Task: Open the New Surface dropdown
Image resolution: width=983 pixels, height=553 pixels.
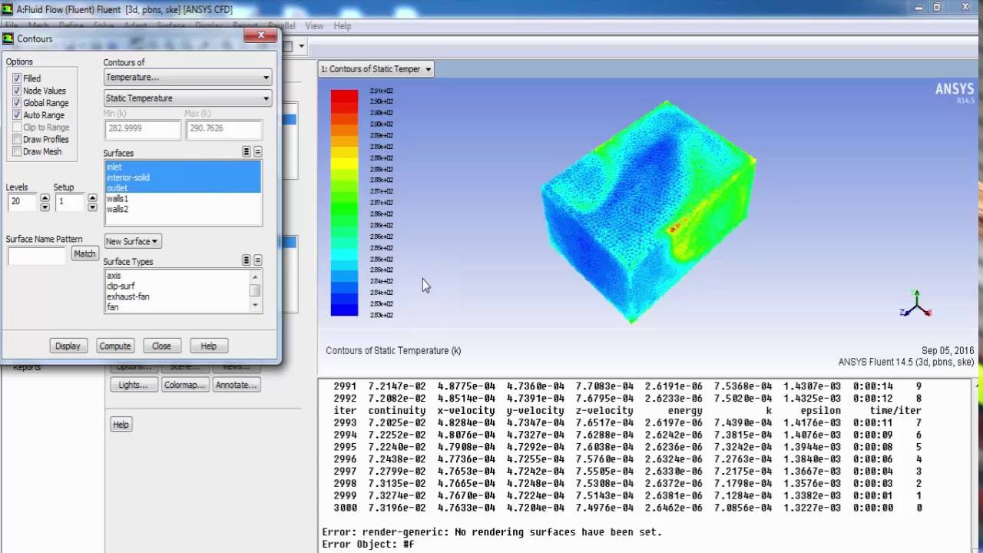Action: pyautogui.click(x=132, y=241)
